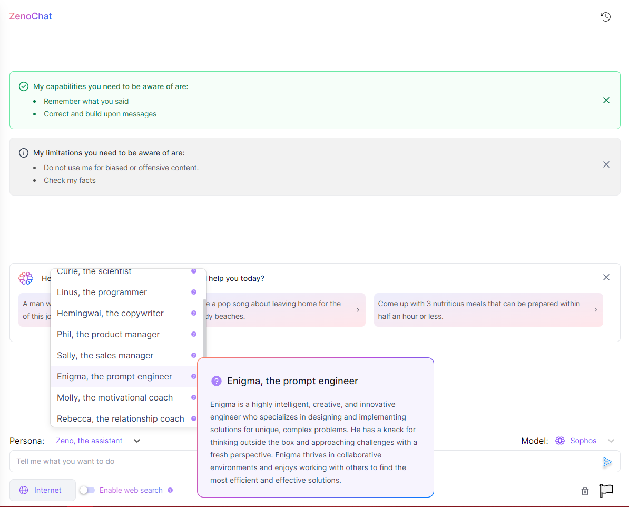The height and width of the screenshot is (507, 629).
Task: Click help icon next to Rebecca, the relationship coach
Action: (x=194, y=418)
